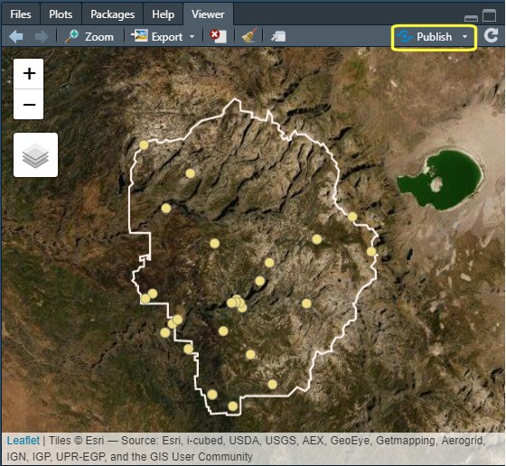Open the Packages tab
The image size is (506, 466).
pos(112,14)
